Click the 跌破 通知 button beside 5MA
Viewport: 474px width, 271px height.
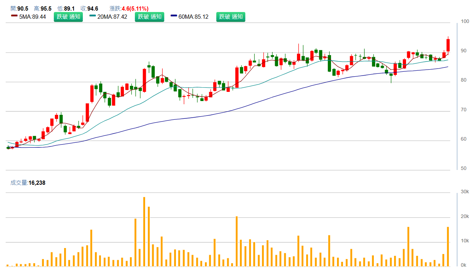68,17
